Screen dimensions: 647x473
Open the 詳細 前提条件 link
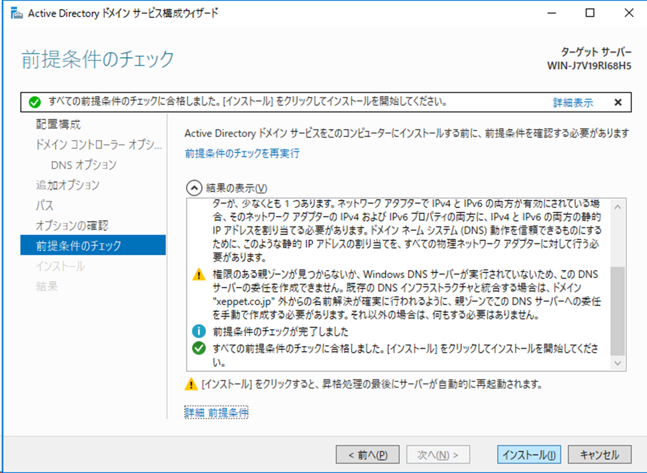tap(216, 413)
